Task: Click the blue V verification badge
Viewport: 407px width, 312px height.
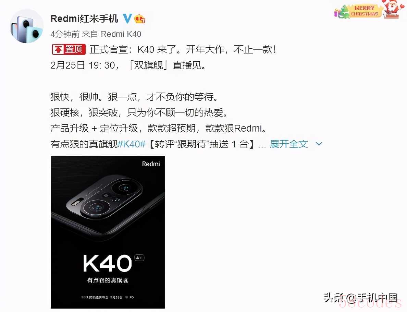Action: click(x=127, y=19)
